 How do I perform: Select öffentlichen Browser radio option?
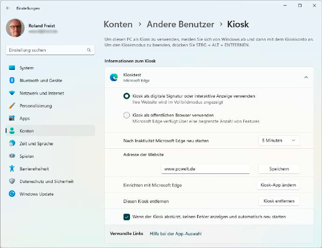[126, 115]
